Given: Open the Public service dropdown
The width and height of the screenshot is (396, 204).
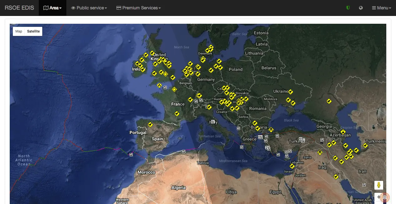Looking at the screenshot, I should [89, 8].
